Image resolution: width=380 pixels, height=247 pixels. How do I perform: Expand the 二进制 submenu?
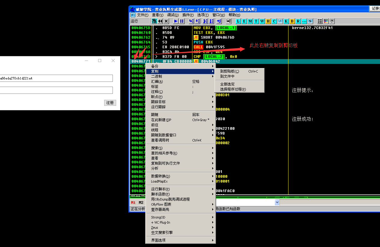(180, 76)
